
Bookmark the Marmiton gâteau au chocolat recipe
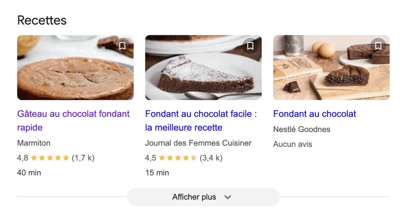[122, 46]
